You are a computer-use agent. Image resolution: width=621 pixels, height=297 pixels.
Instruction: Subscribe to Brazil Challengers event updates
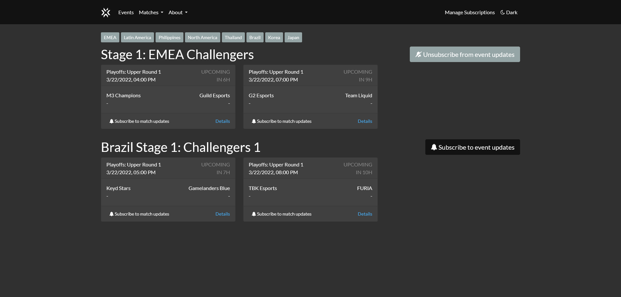coord(473,147)
